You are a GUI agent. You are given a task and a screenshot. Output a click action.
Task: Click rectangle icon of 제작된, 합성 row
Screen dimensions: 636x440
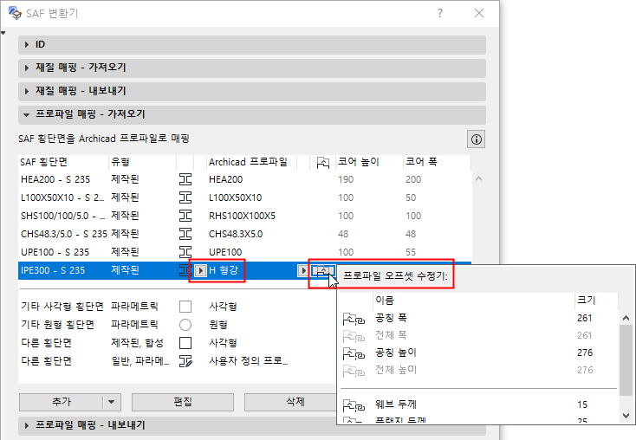coord(185,343)
